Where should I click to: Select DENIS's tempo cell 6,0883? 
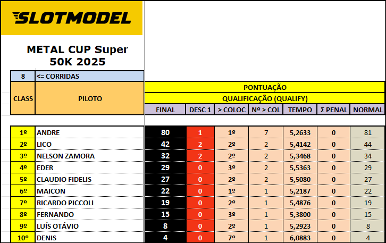click(300, 238)
